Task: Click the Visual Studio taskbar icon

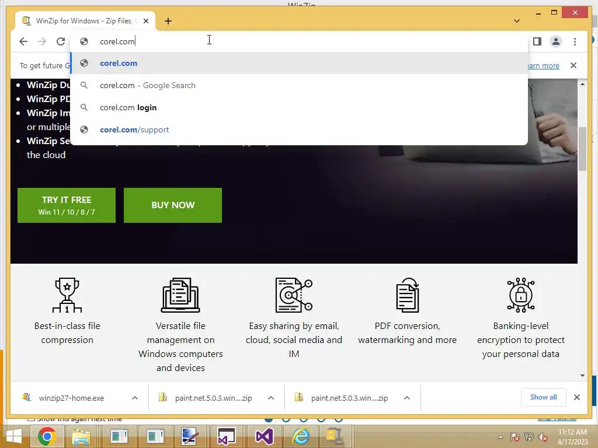Action: (264, 436)
